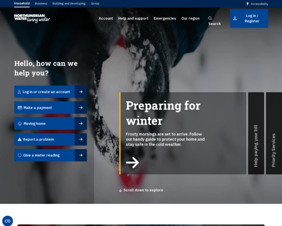Click the Frosty mornings description text
The image size is (282, 226).
(165, 139)
